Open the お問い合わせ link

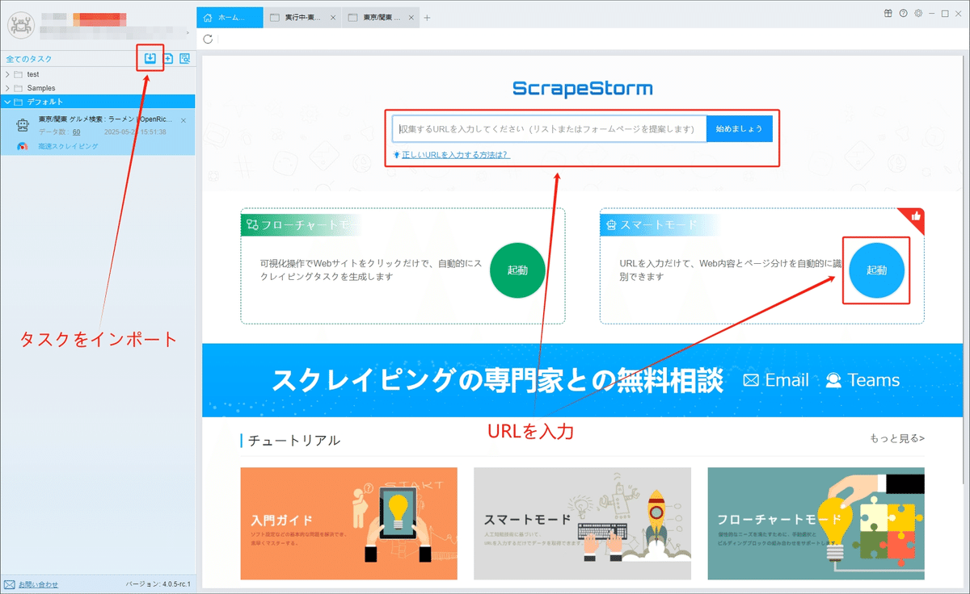coord(38,584)
